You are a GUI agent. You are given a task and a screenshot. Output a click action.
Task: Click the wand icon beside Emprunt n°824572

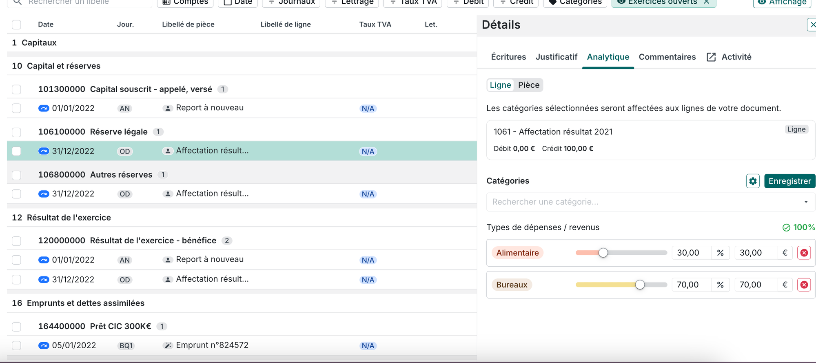(x=167, y=345)
